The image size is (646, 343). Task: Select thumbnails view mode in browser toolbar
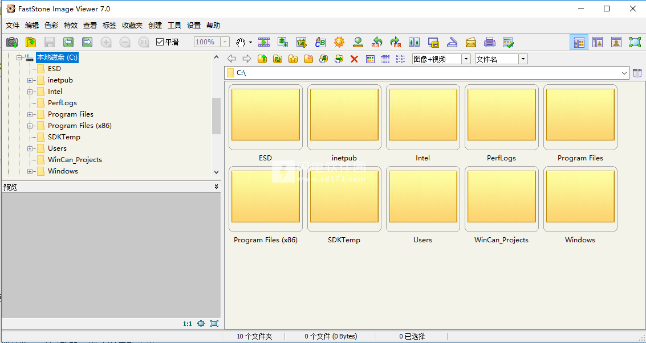(x=370, y=59)
